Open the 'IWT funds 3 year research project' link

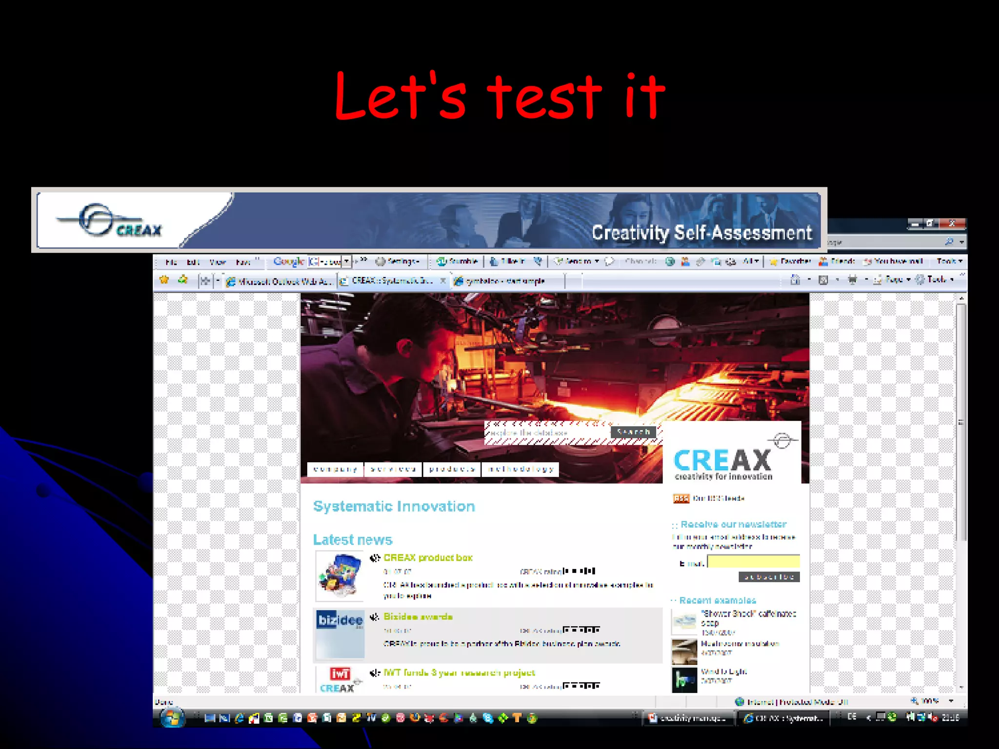pyautogui.click(x=459, y=673)
